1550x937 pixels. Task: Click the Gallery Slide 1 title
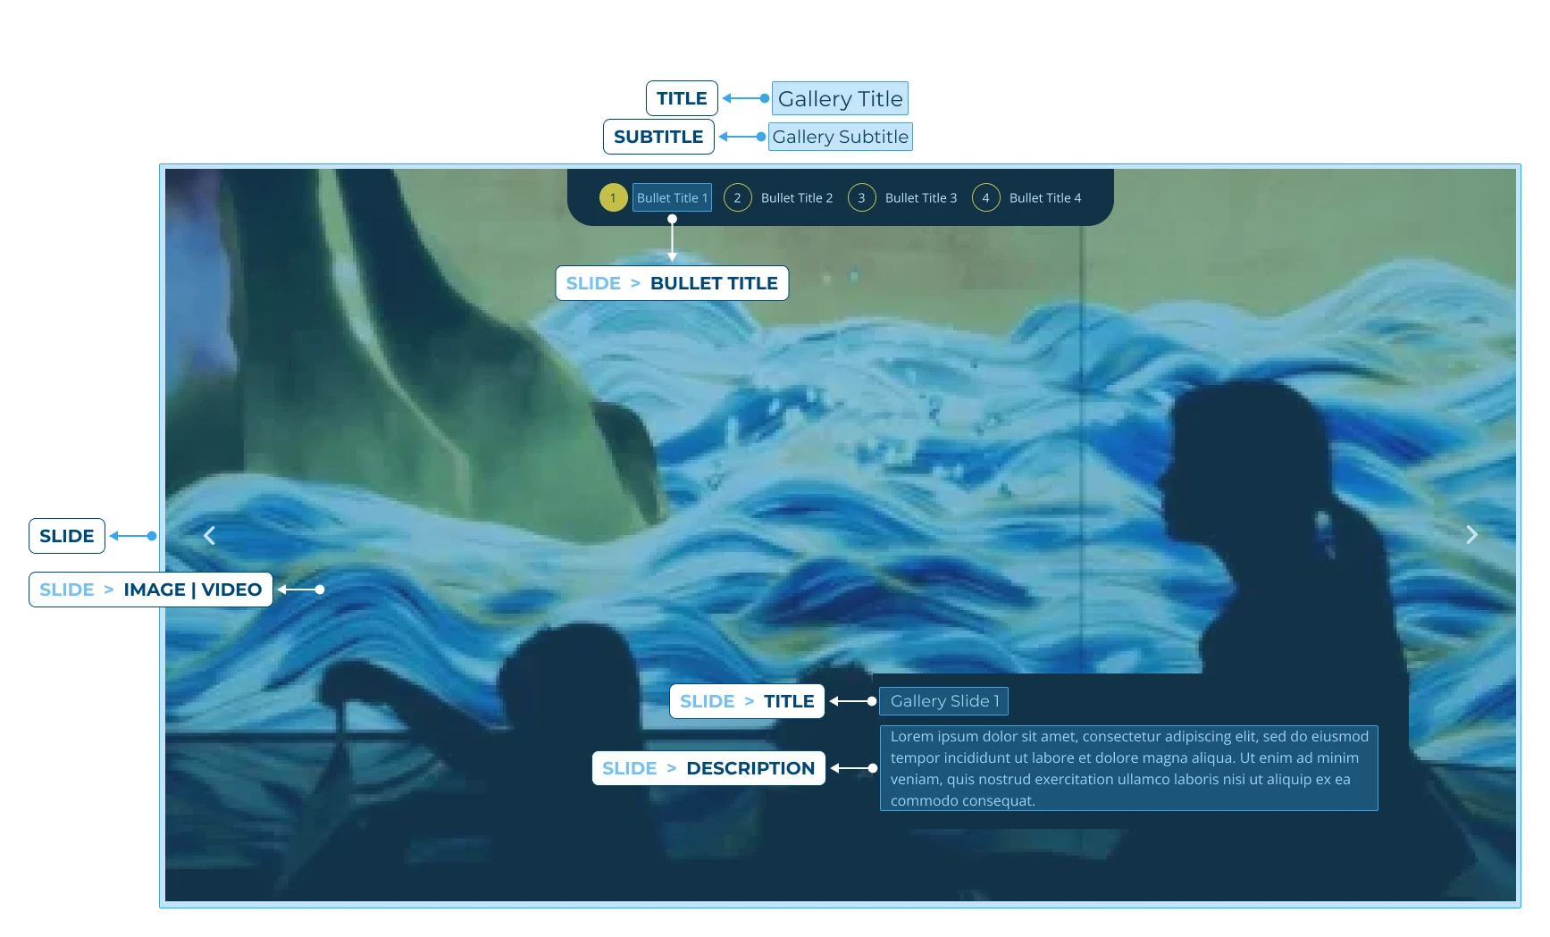pyautogui.click(x=944, y=701)
